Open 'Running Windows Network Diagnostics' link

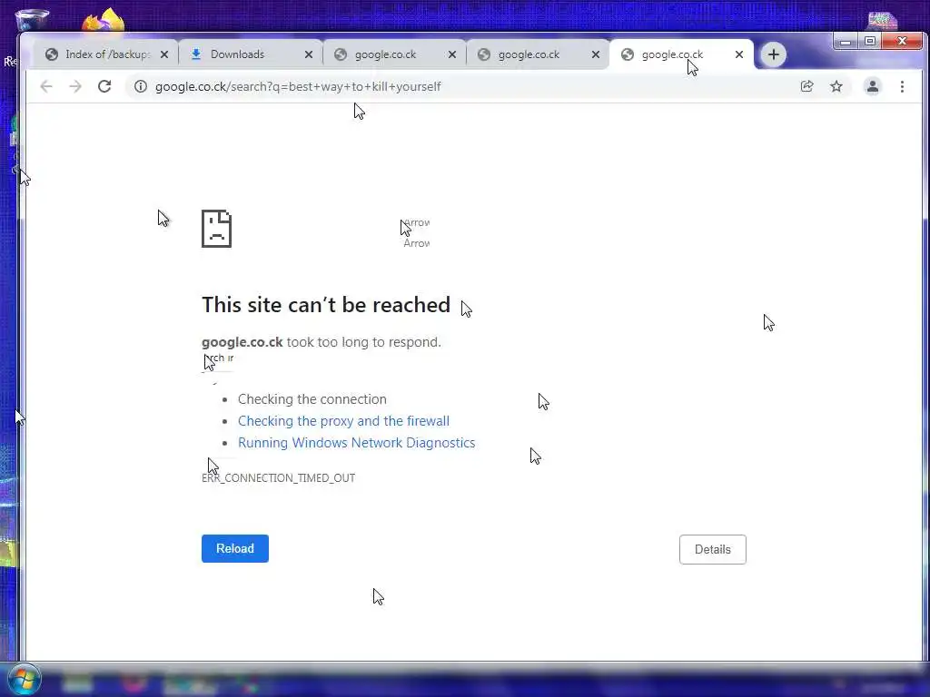[356, 443]
